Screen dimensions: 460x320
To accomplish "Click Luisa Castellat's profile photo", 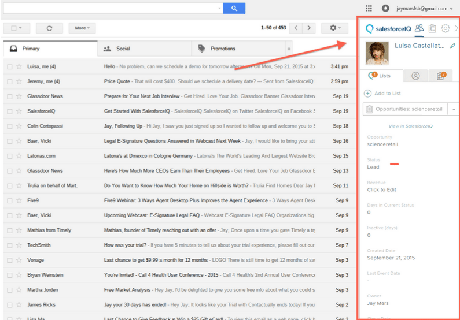I will coord(377,53).
